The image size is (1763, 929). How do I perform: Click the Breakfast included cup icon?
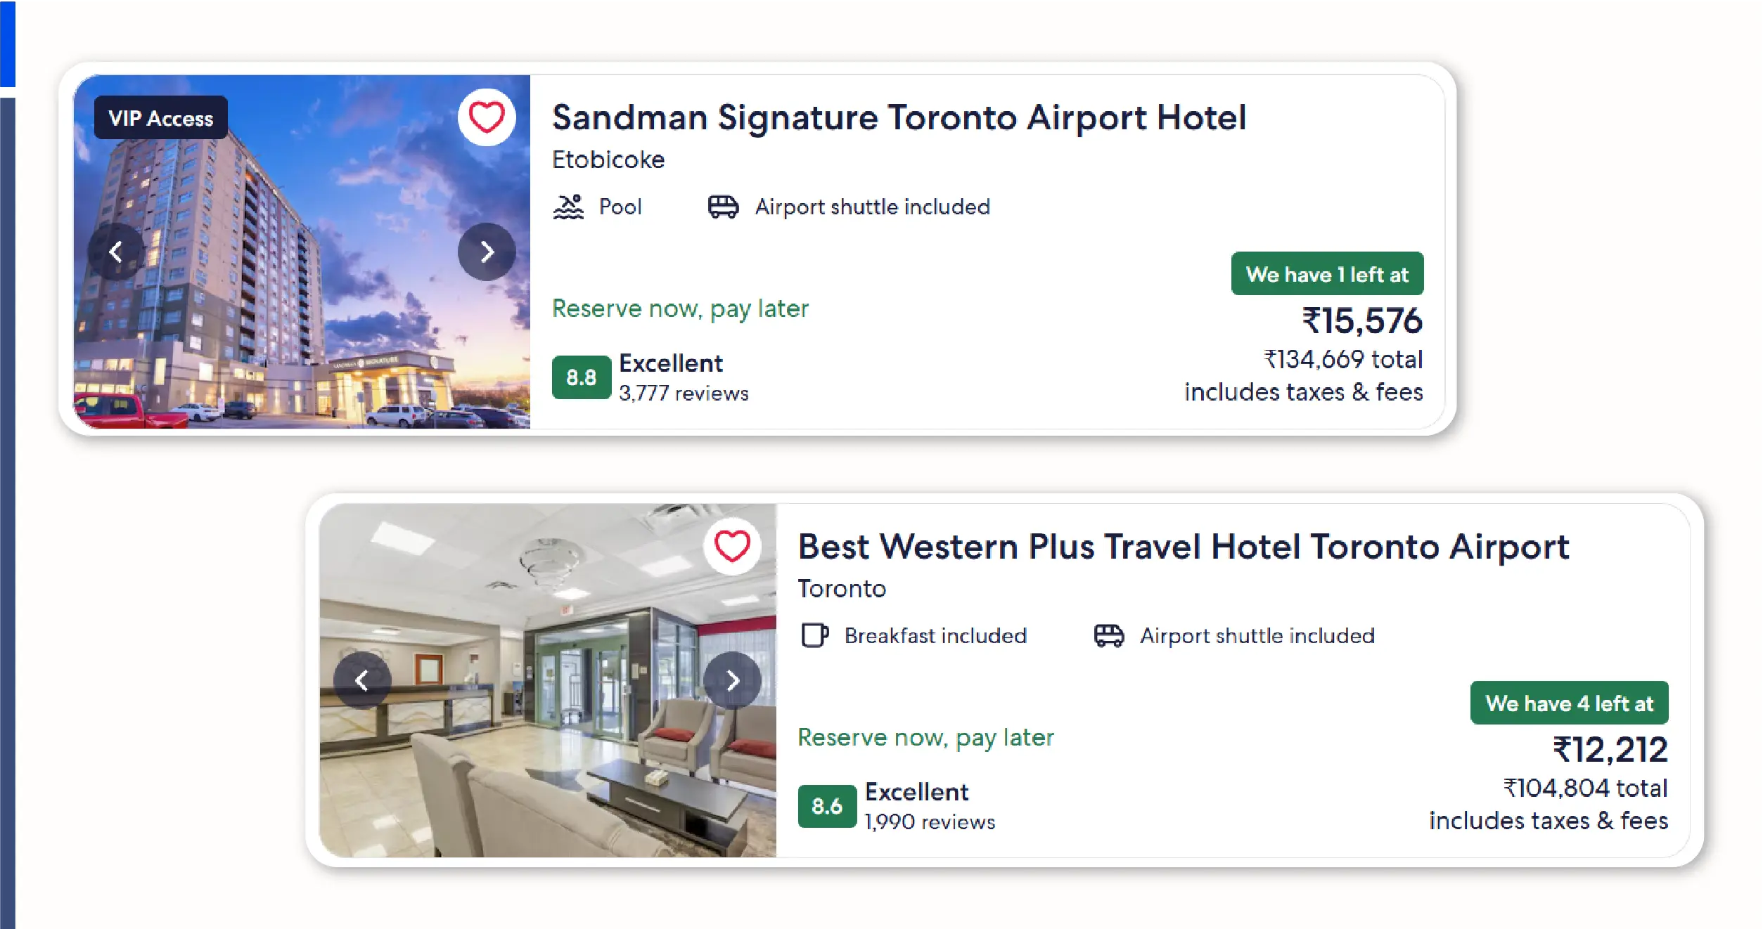(814, 635)
